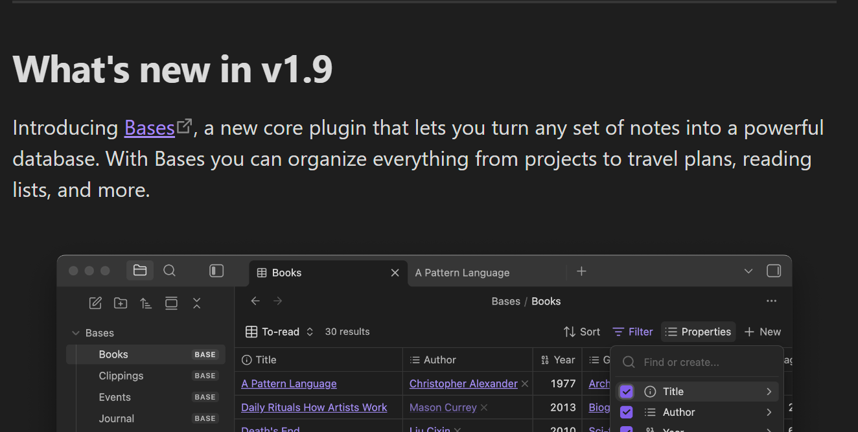This screenshot has height=432, width=858.
Task: Click the auto-reveal current file icon
Action: tap(171, 303)
